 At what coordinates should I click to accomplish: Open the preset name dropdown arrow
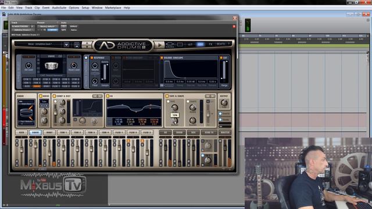click(66, 45)
